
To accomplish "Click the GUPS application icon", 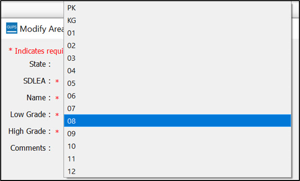I will 12,28.
